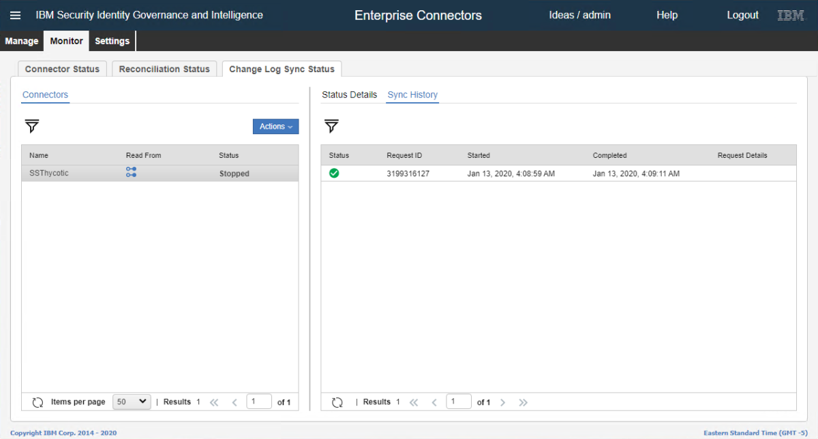This screenshot has width=818, height=439.
Task: Click the filter icon in Connectors panel
Action: tap(32, 126)
